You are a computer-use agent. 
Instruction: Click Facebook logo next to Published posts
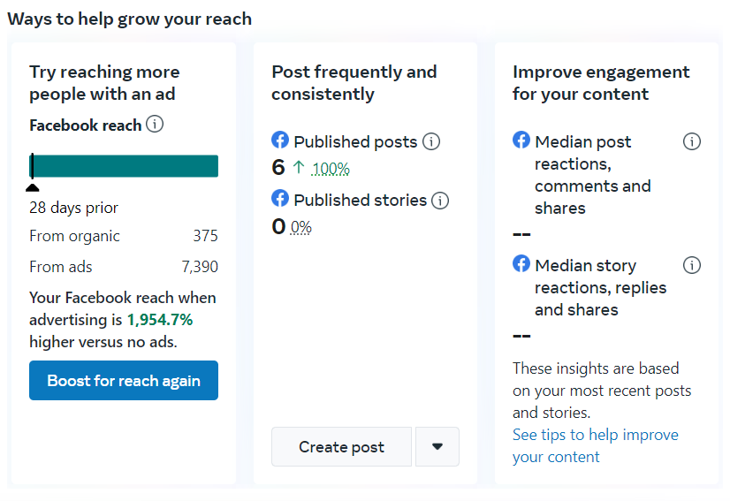click(x=280, y=140)
